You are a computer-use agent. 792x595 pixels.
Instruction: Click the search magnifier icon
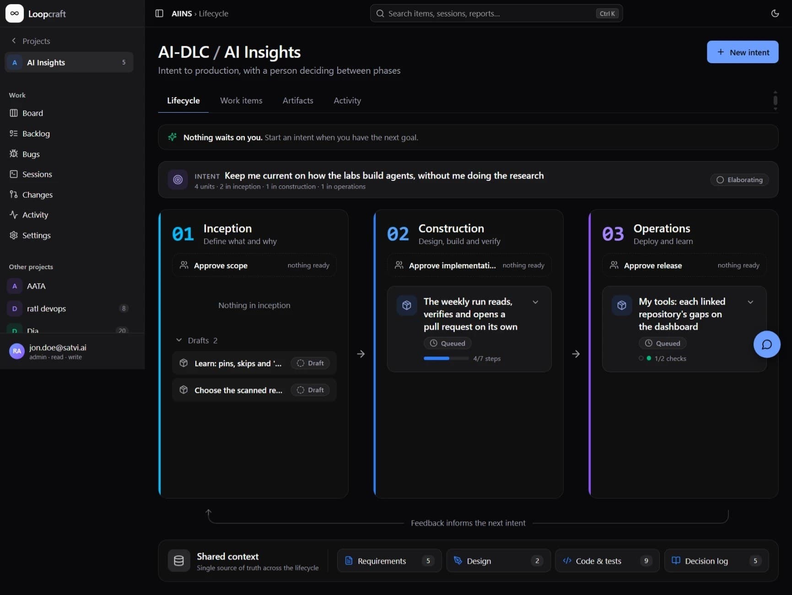[x=380, y=13]
